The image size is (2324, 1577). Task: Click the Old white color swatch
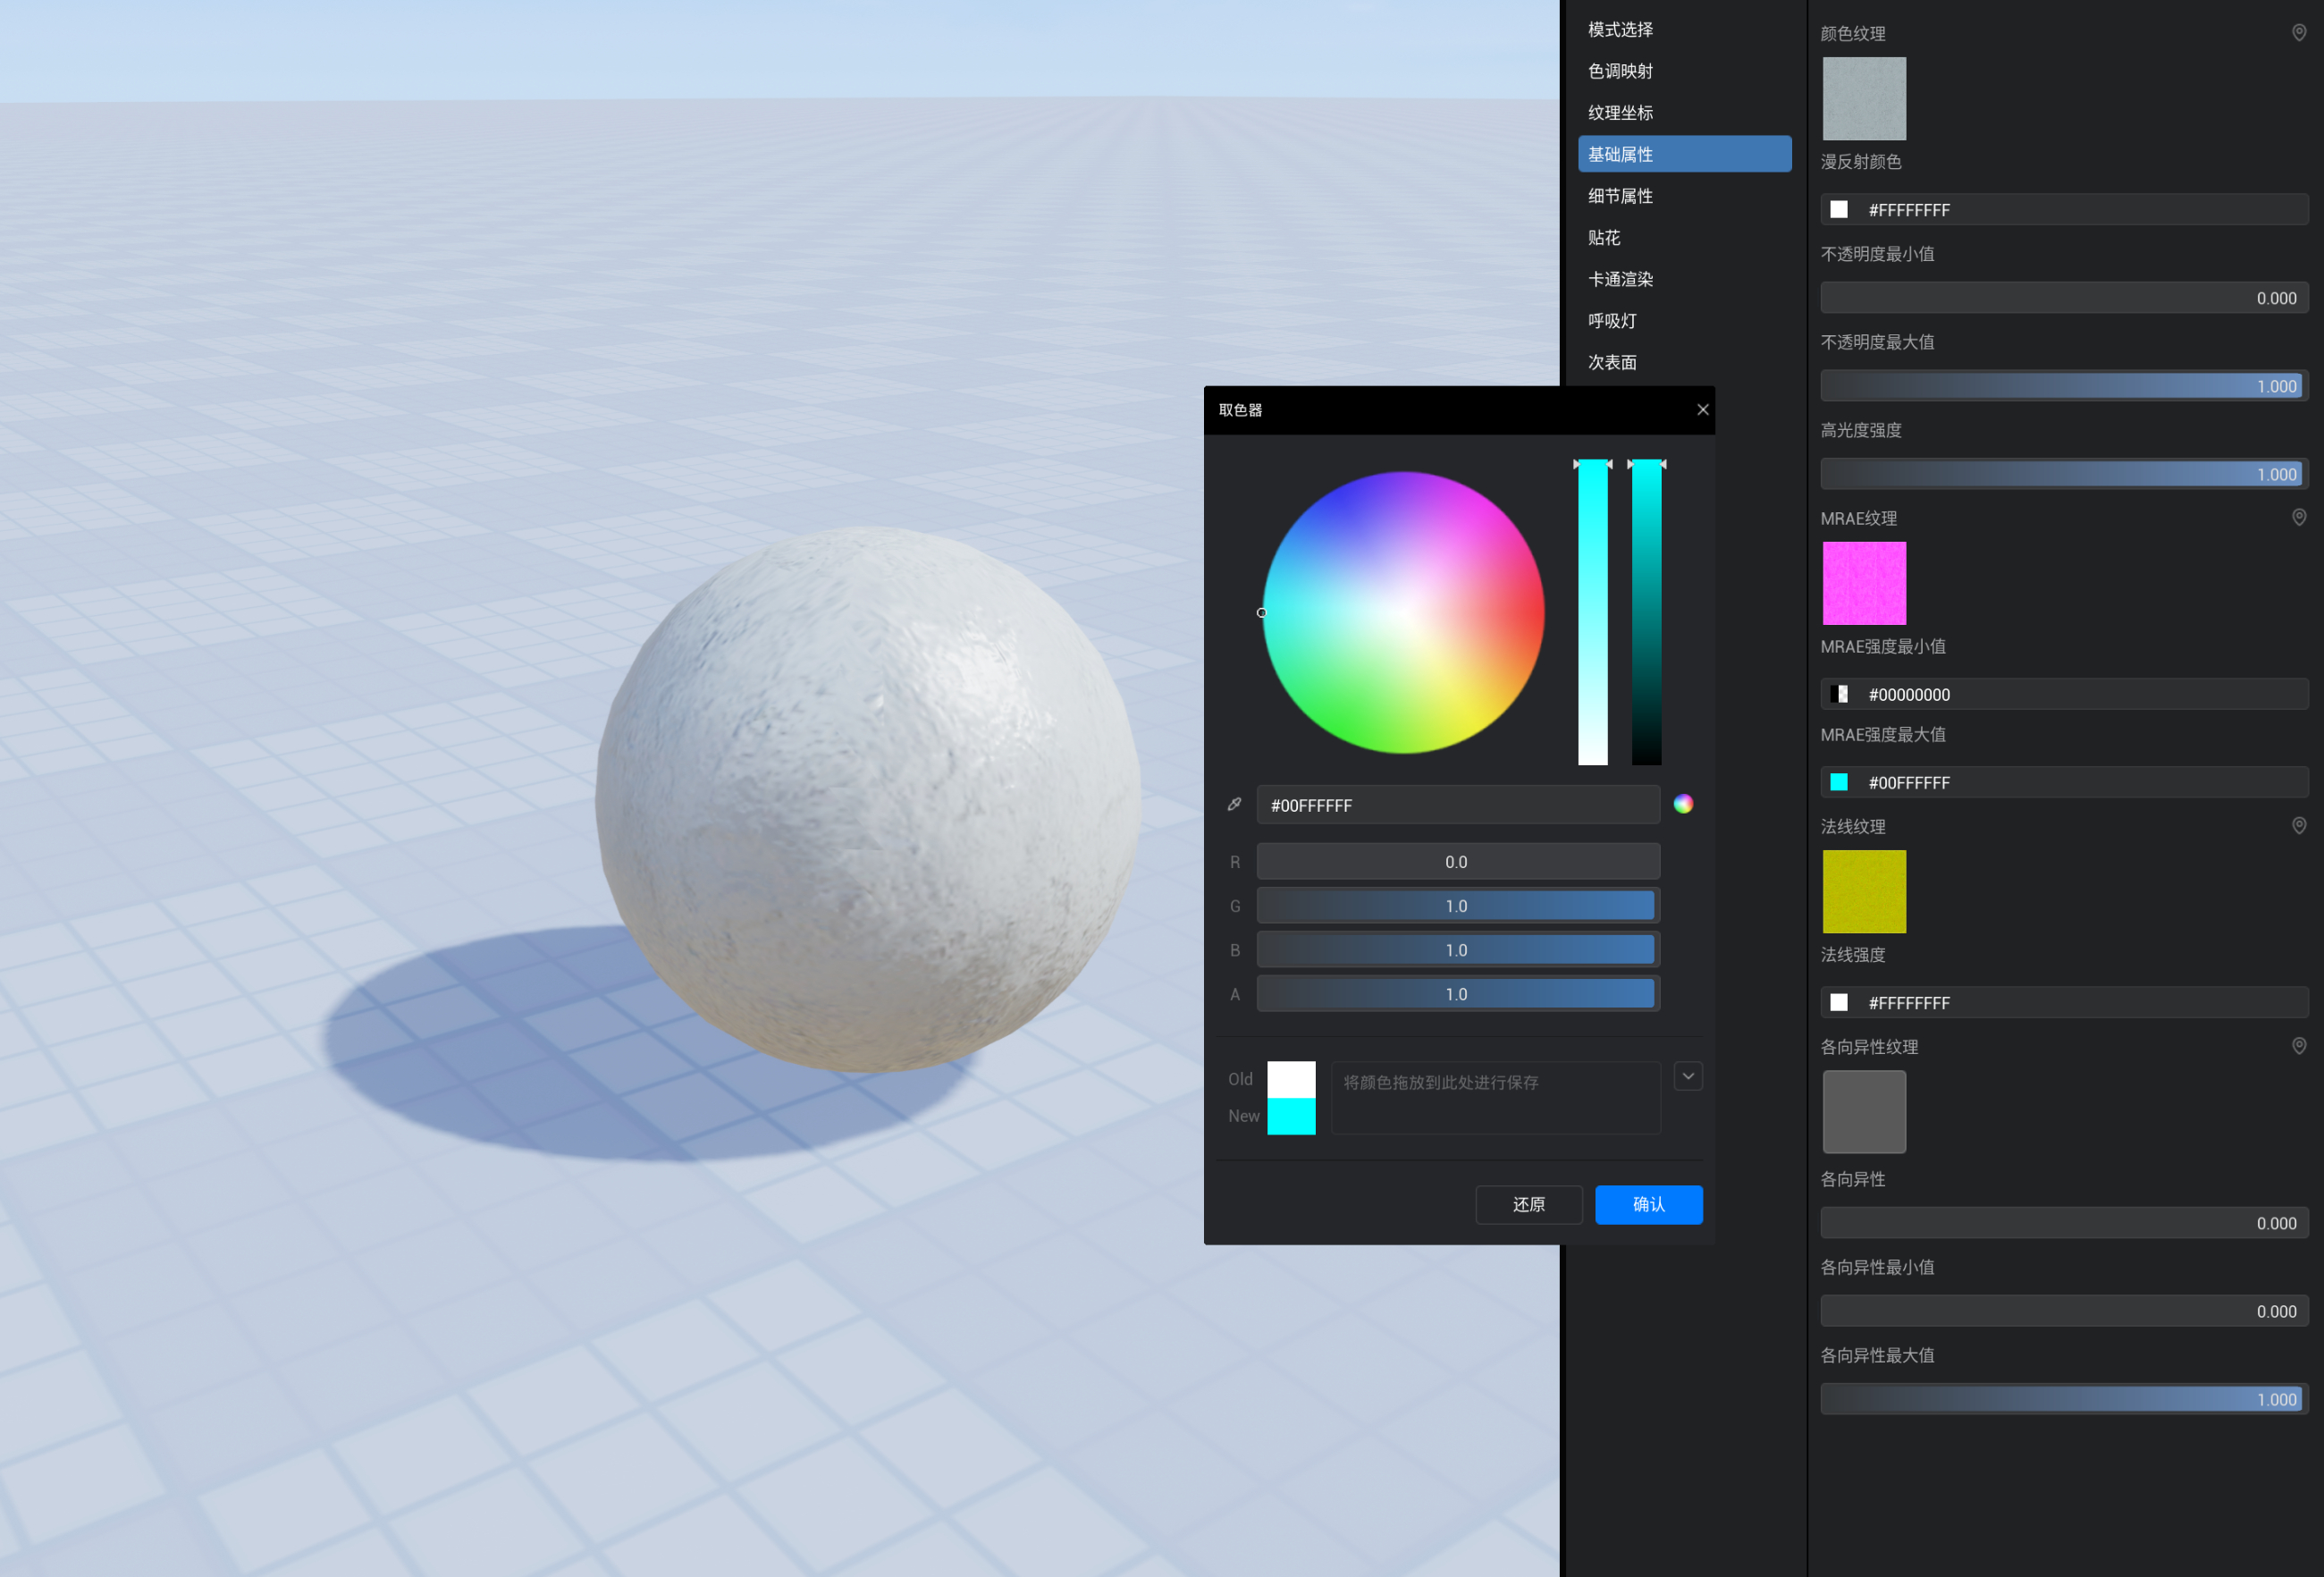tap(1291, 1080)
